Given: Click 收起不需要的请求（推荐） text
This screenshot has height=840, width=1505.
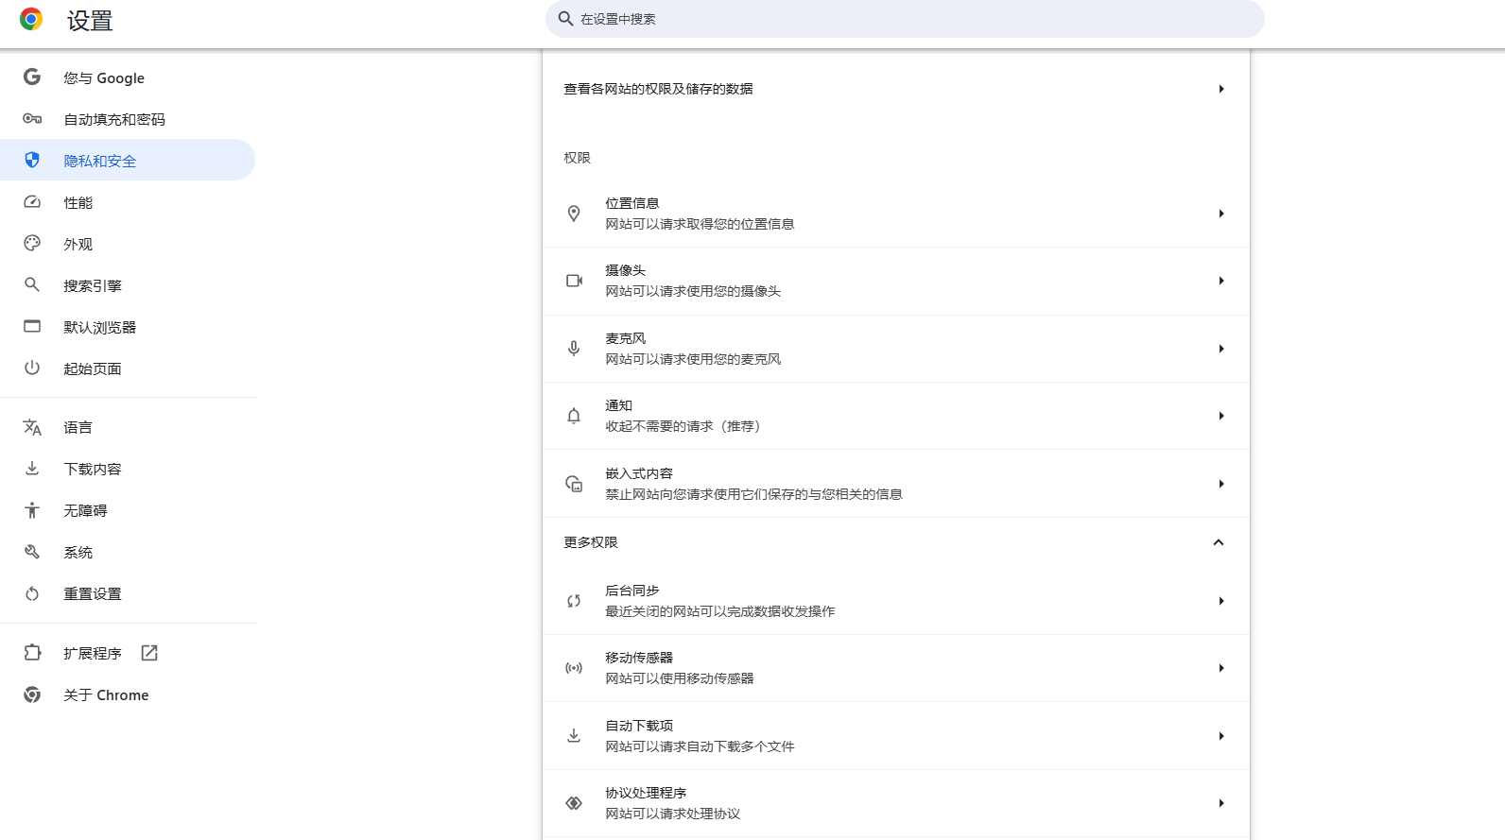Looking at the screenshot, I should click(x=685, y=426).
